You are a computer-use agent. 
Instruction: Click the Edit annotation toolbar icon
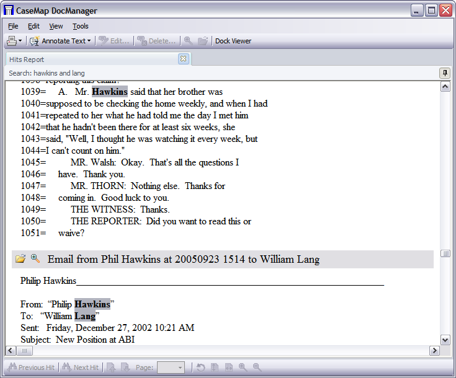coord(114,41)
